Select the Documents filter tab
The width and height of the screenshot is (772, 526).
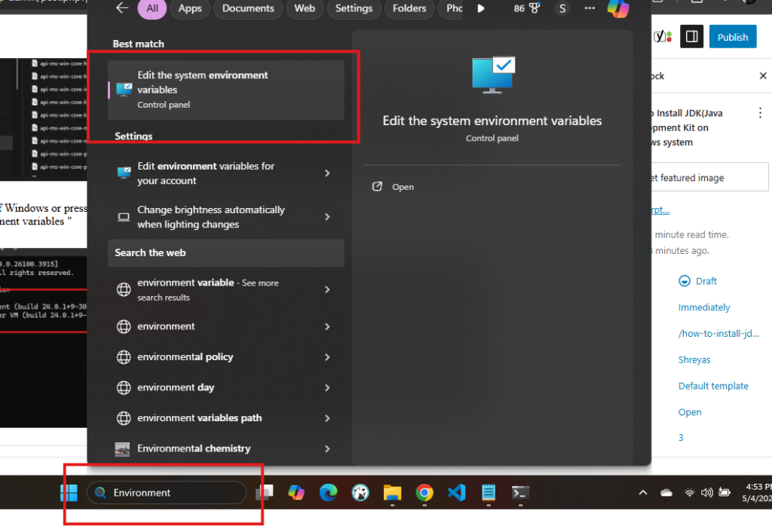point(248,8)
